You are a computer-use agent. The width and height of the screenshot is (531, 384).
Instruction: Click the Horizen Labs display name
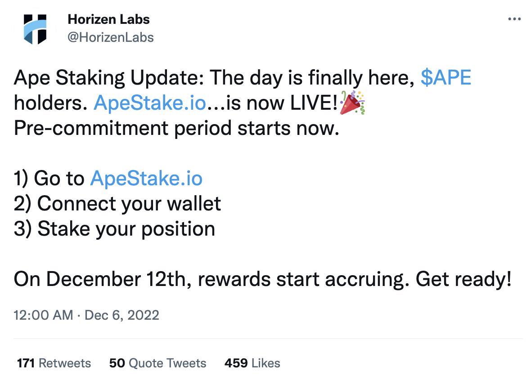tap(108, 19)
